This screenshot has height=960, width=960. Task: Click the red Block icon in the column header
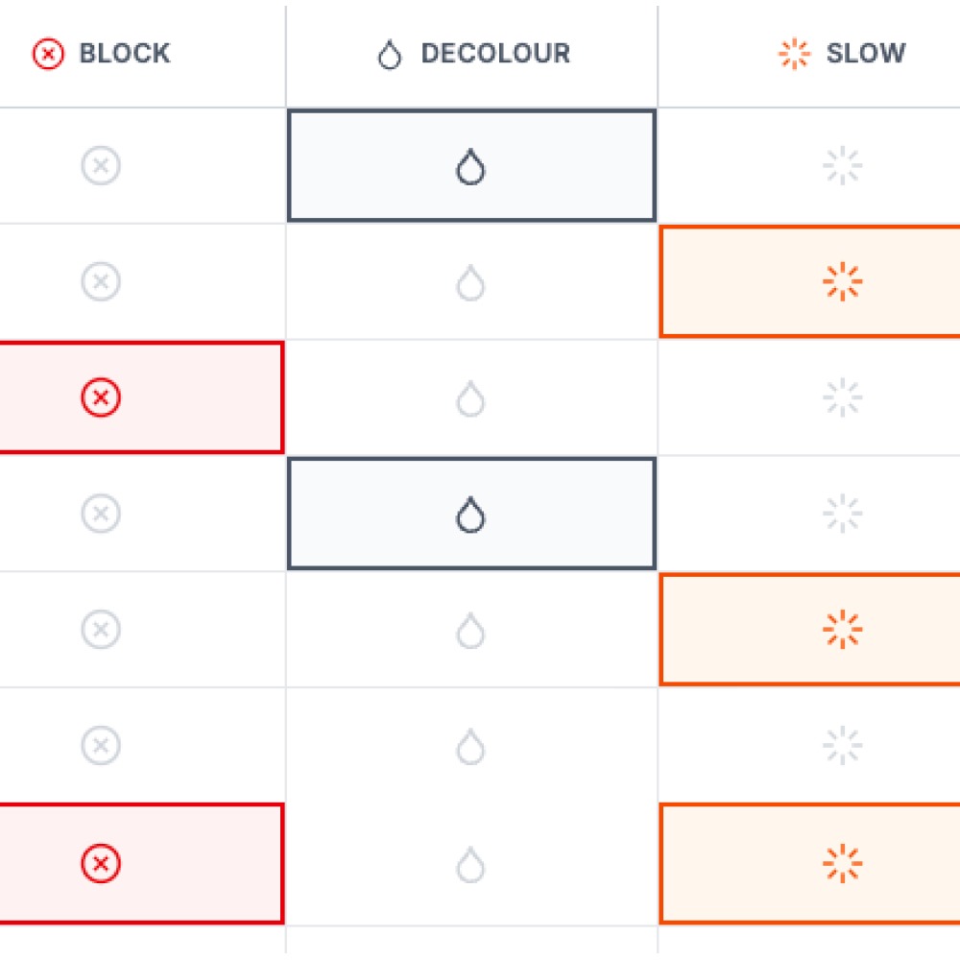48,54
